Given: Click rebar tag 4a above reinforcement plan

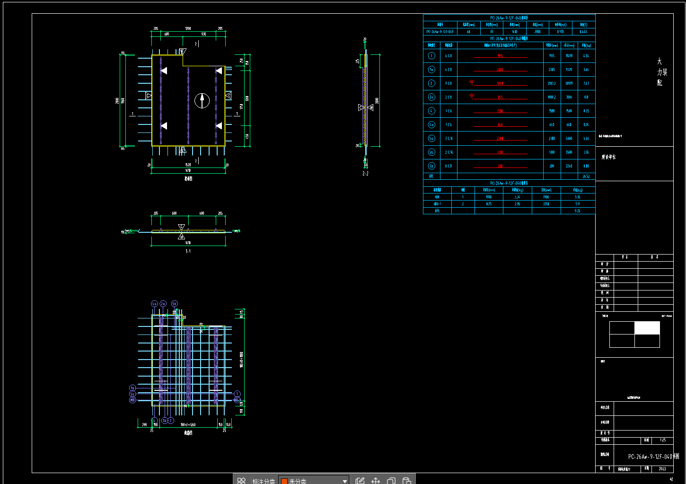Looking at the screenshot, I should click(154, 304).
